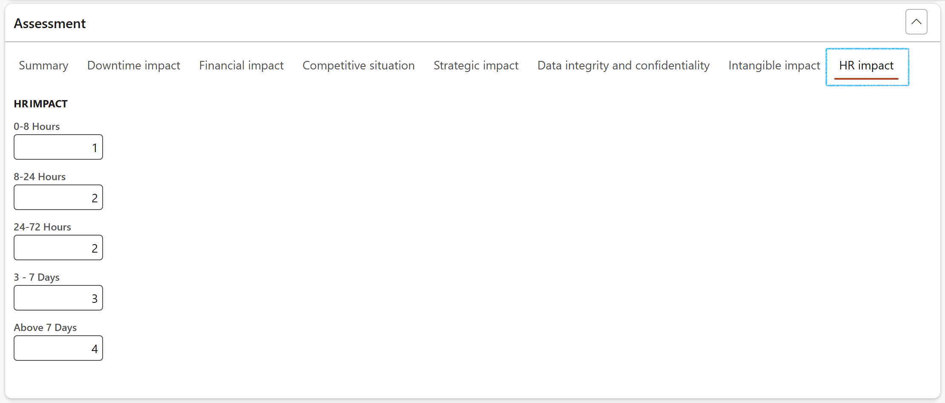This screenshot has height=403, width=945.
Task: Click the Above 7 Days input
Action: 58,348
